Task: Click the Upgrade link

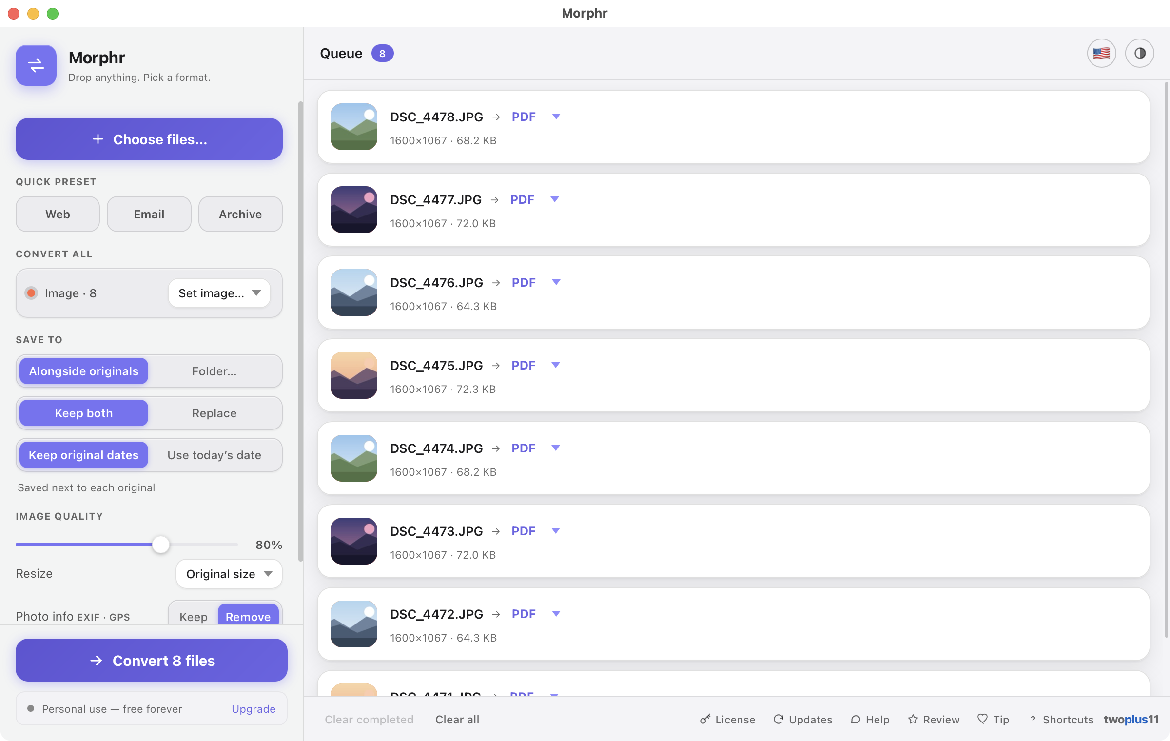Action: point(253,709)
